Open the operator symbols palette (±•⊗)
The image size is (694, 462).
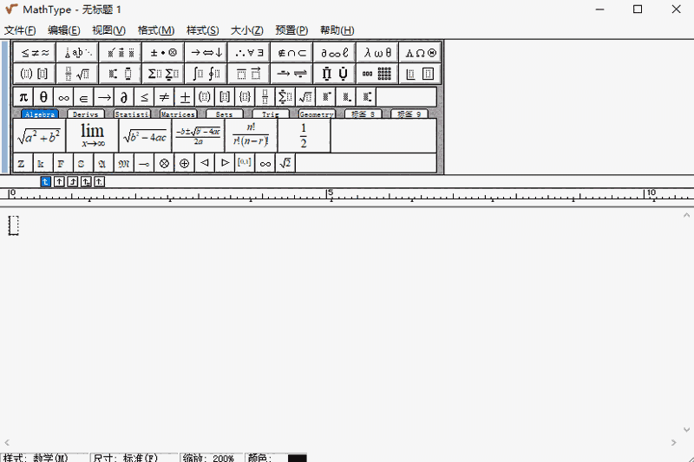(163, 53)
